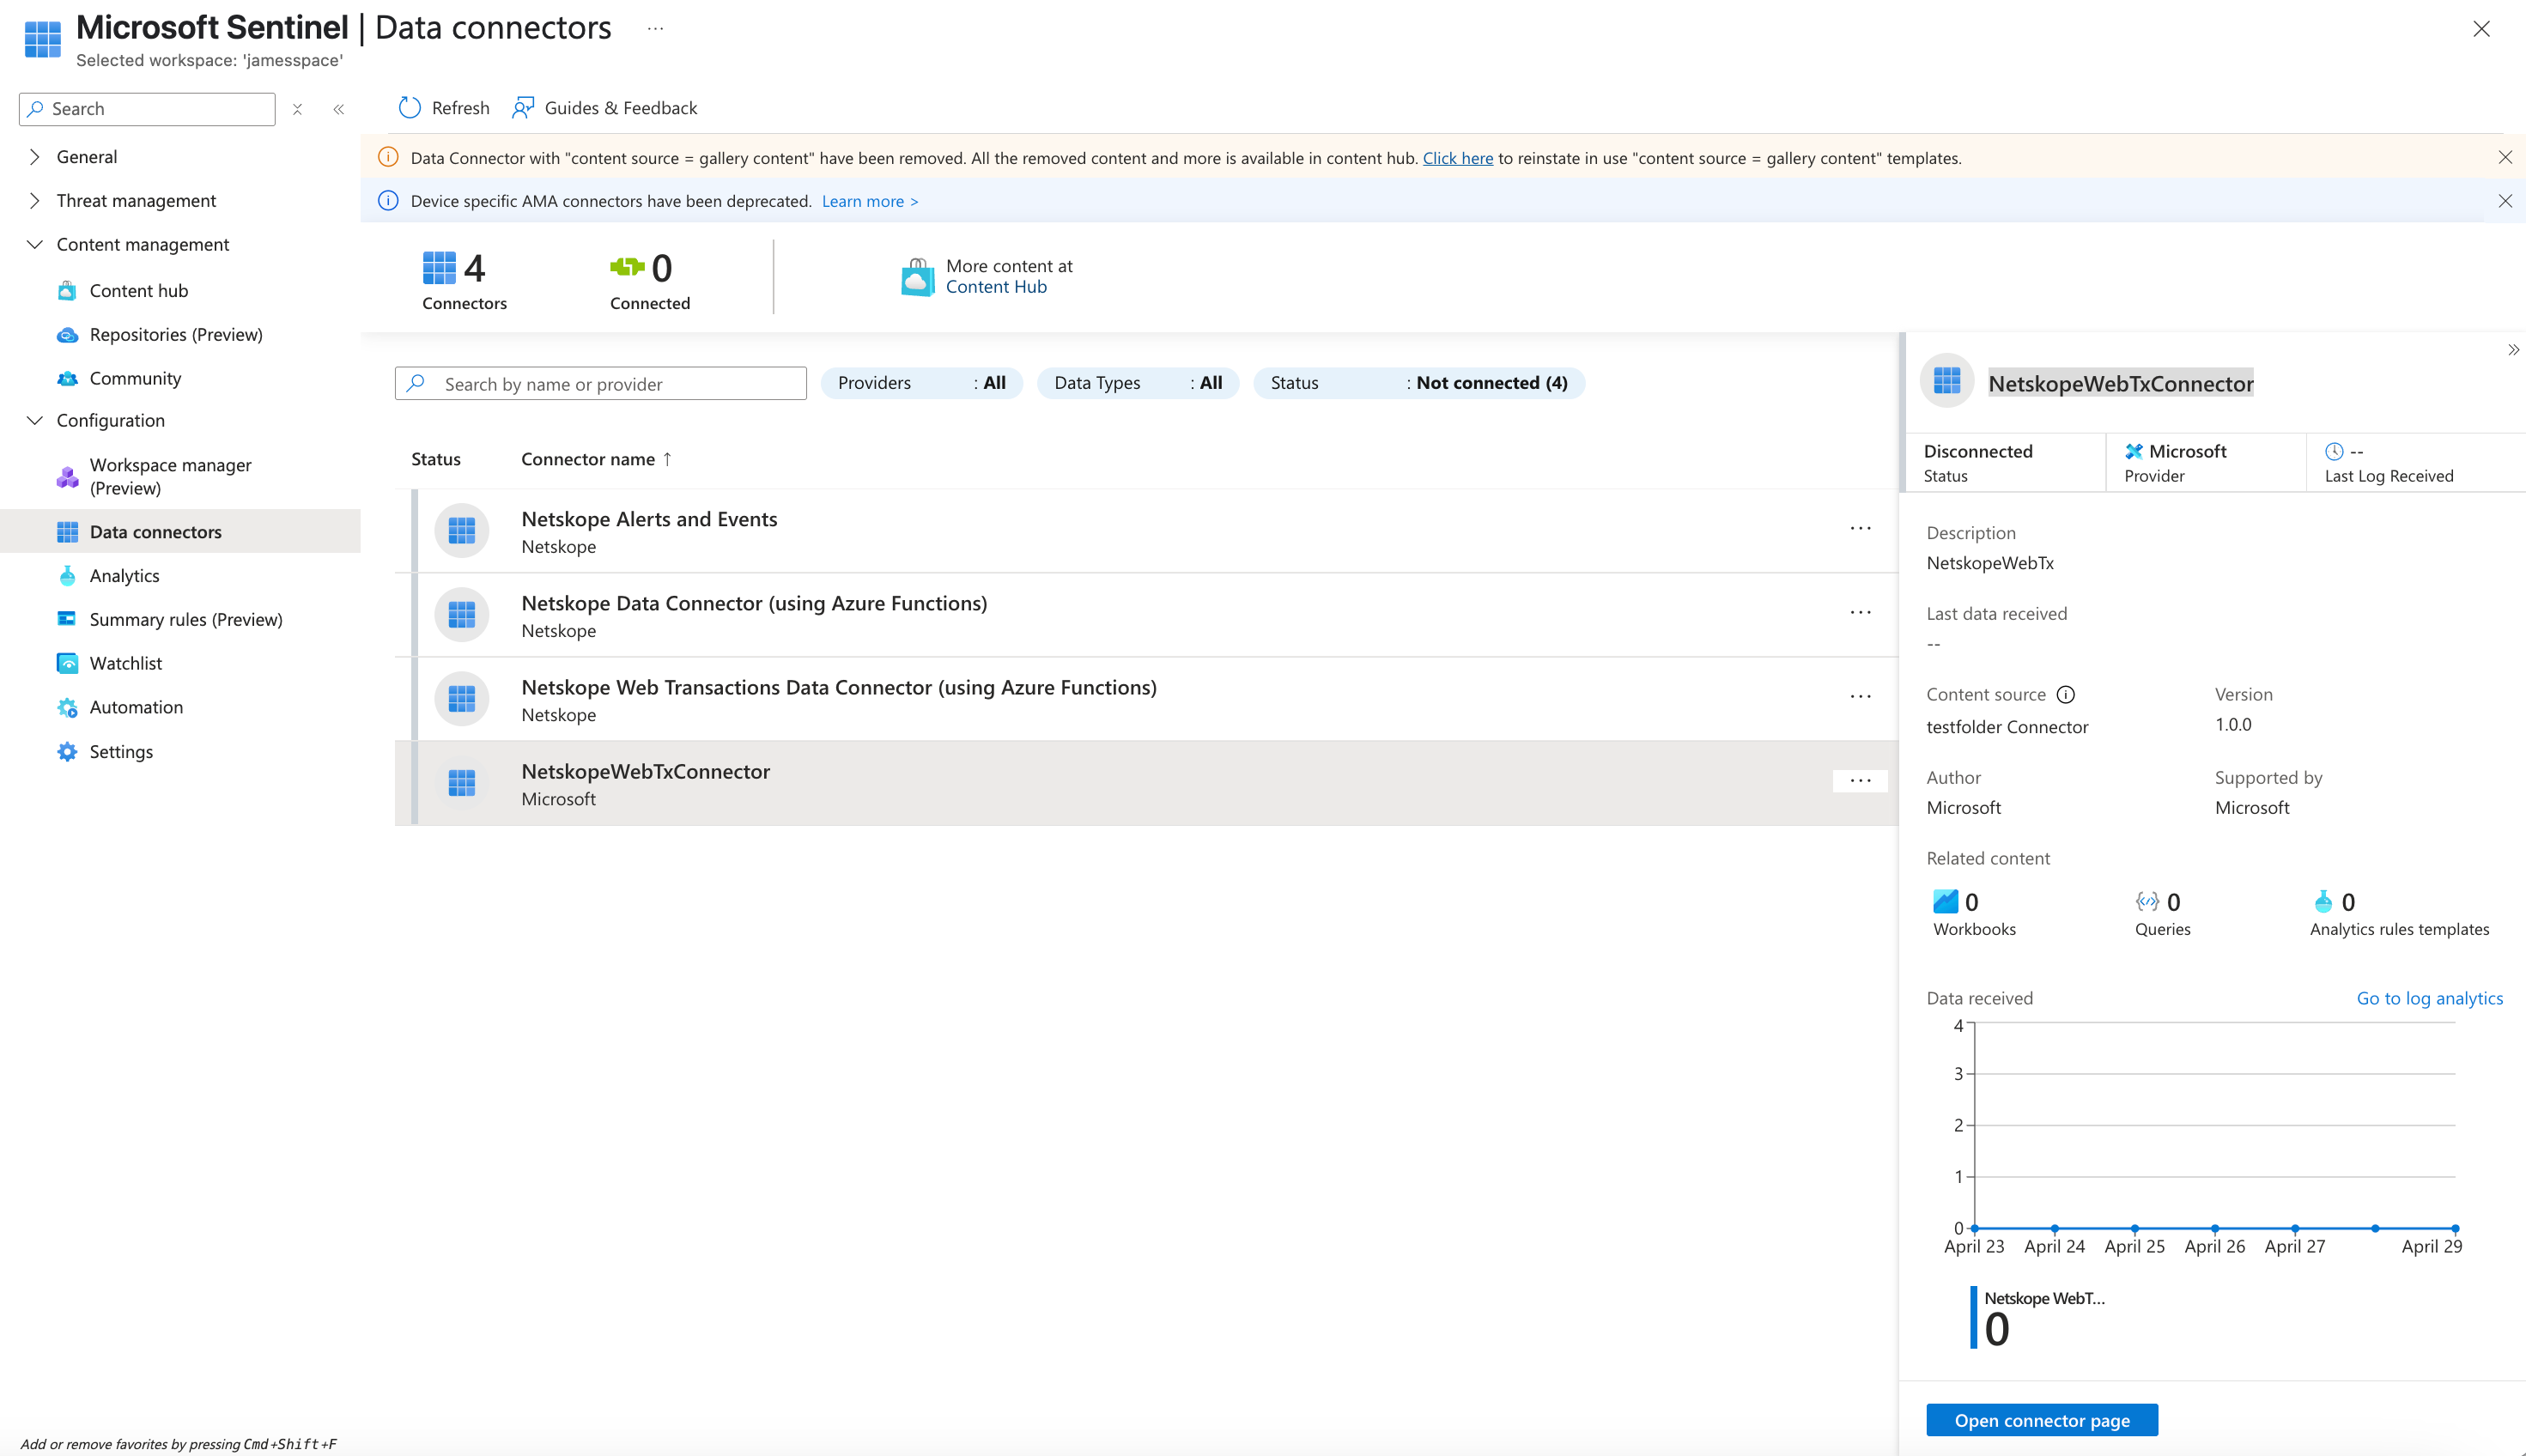Select Netskope Data Connector (using Azure Functions) row
Screen dimensions: 2526x1456
1146,615
